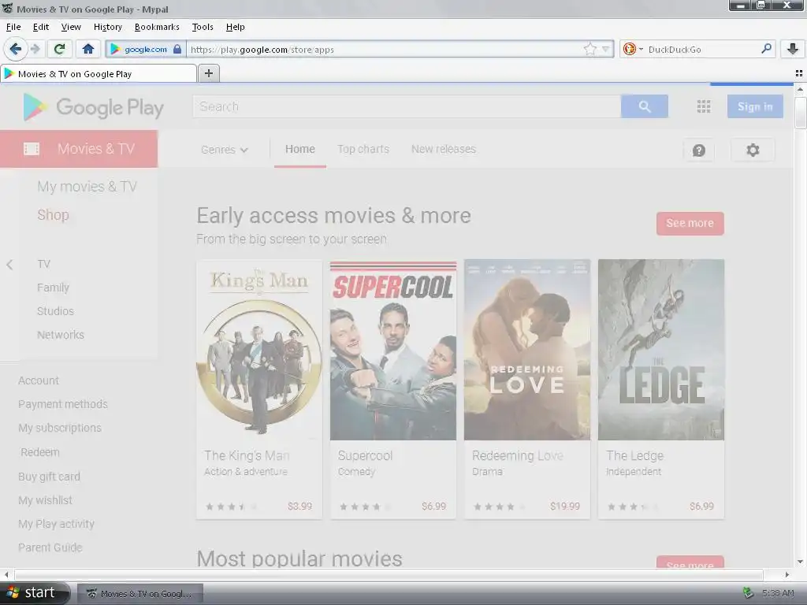Open The Ledge movie poster
The width and height of the screenshot is (807, 605).
pos(661,350)
